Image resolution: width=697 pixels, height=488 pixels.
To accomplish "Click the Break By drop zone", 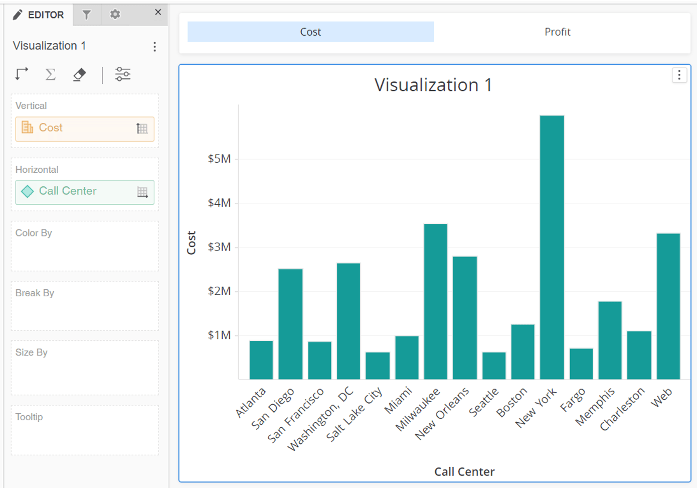I will pyautogui.click(x=85, y=306).
